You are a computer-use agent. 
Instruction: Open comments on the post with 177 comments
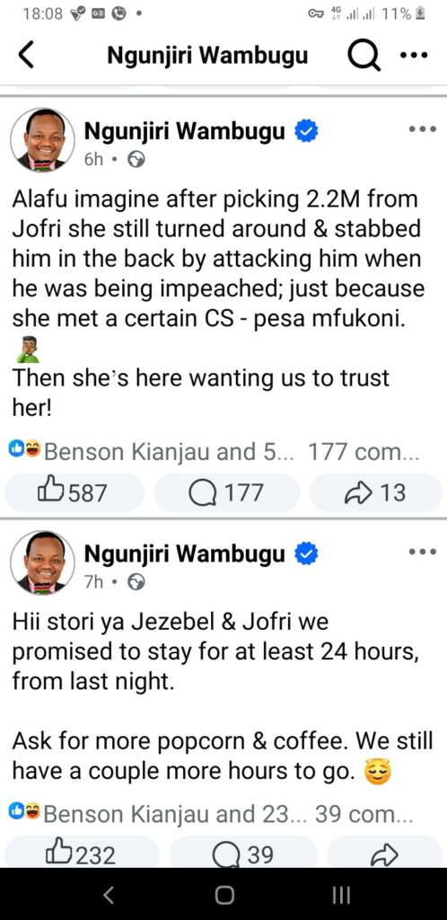227,493
